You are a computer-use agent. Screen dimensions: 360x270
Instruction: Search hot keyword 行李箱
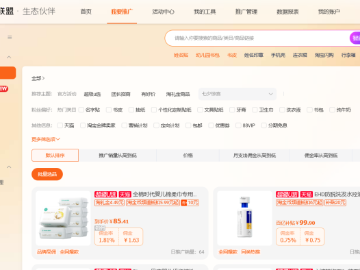pyautogui.click(x=348, y=55)
